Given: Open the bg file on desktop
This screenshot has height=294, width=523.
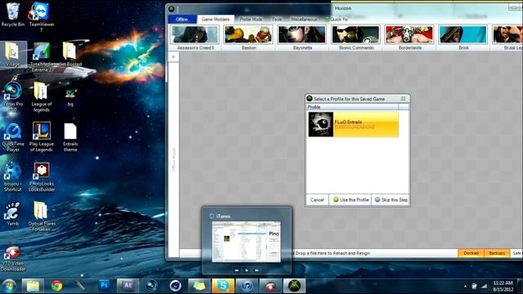Looking at the screenshot, I should pyautogui.click(x=70, y=97).
